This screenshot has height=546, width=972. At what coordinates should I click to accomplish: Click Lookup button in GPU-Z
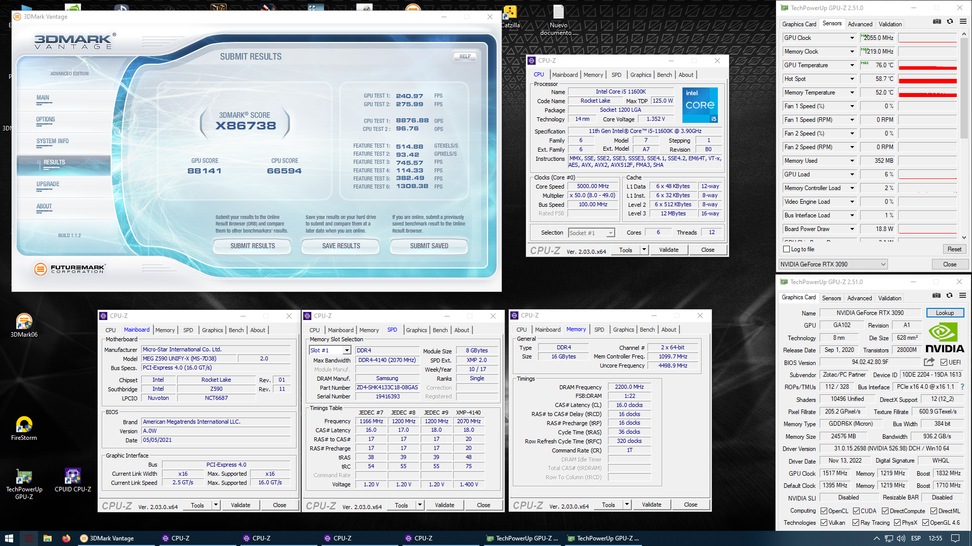(945, 313)
